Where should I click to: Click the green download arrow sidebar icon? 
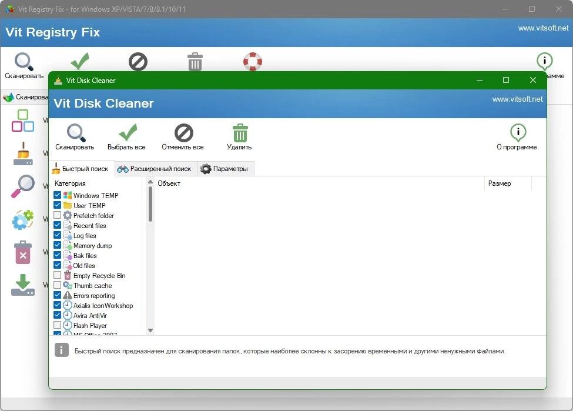pyautogui.click(x=23, y=285)
